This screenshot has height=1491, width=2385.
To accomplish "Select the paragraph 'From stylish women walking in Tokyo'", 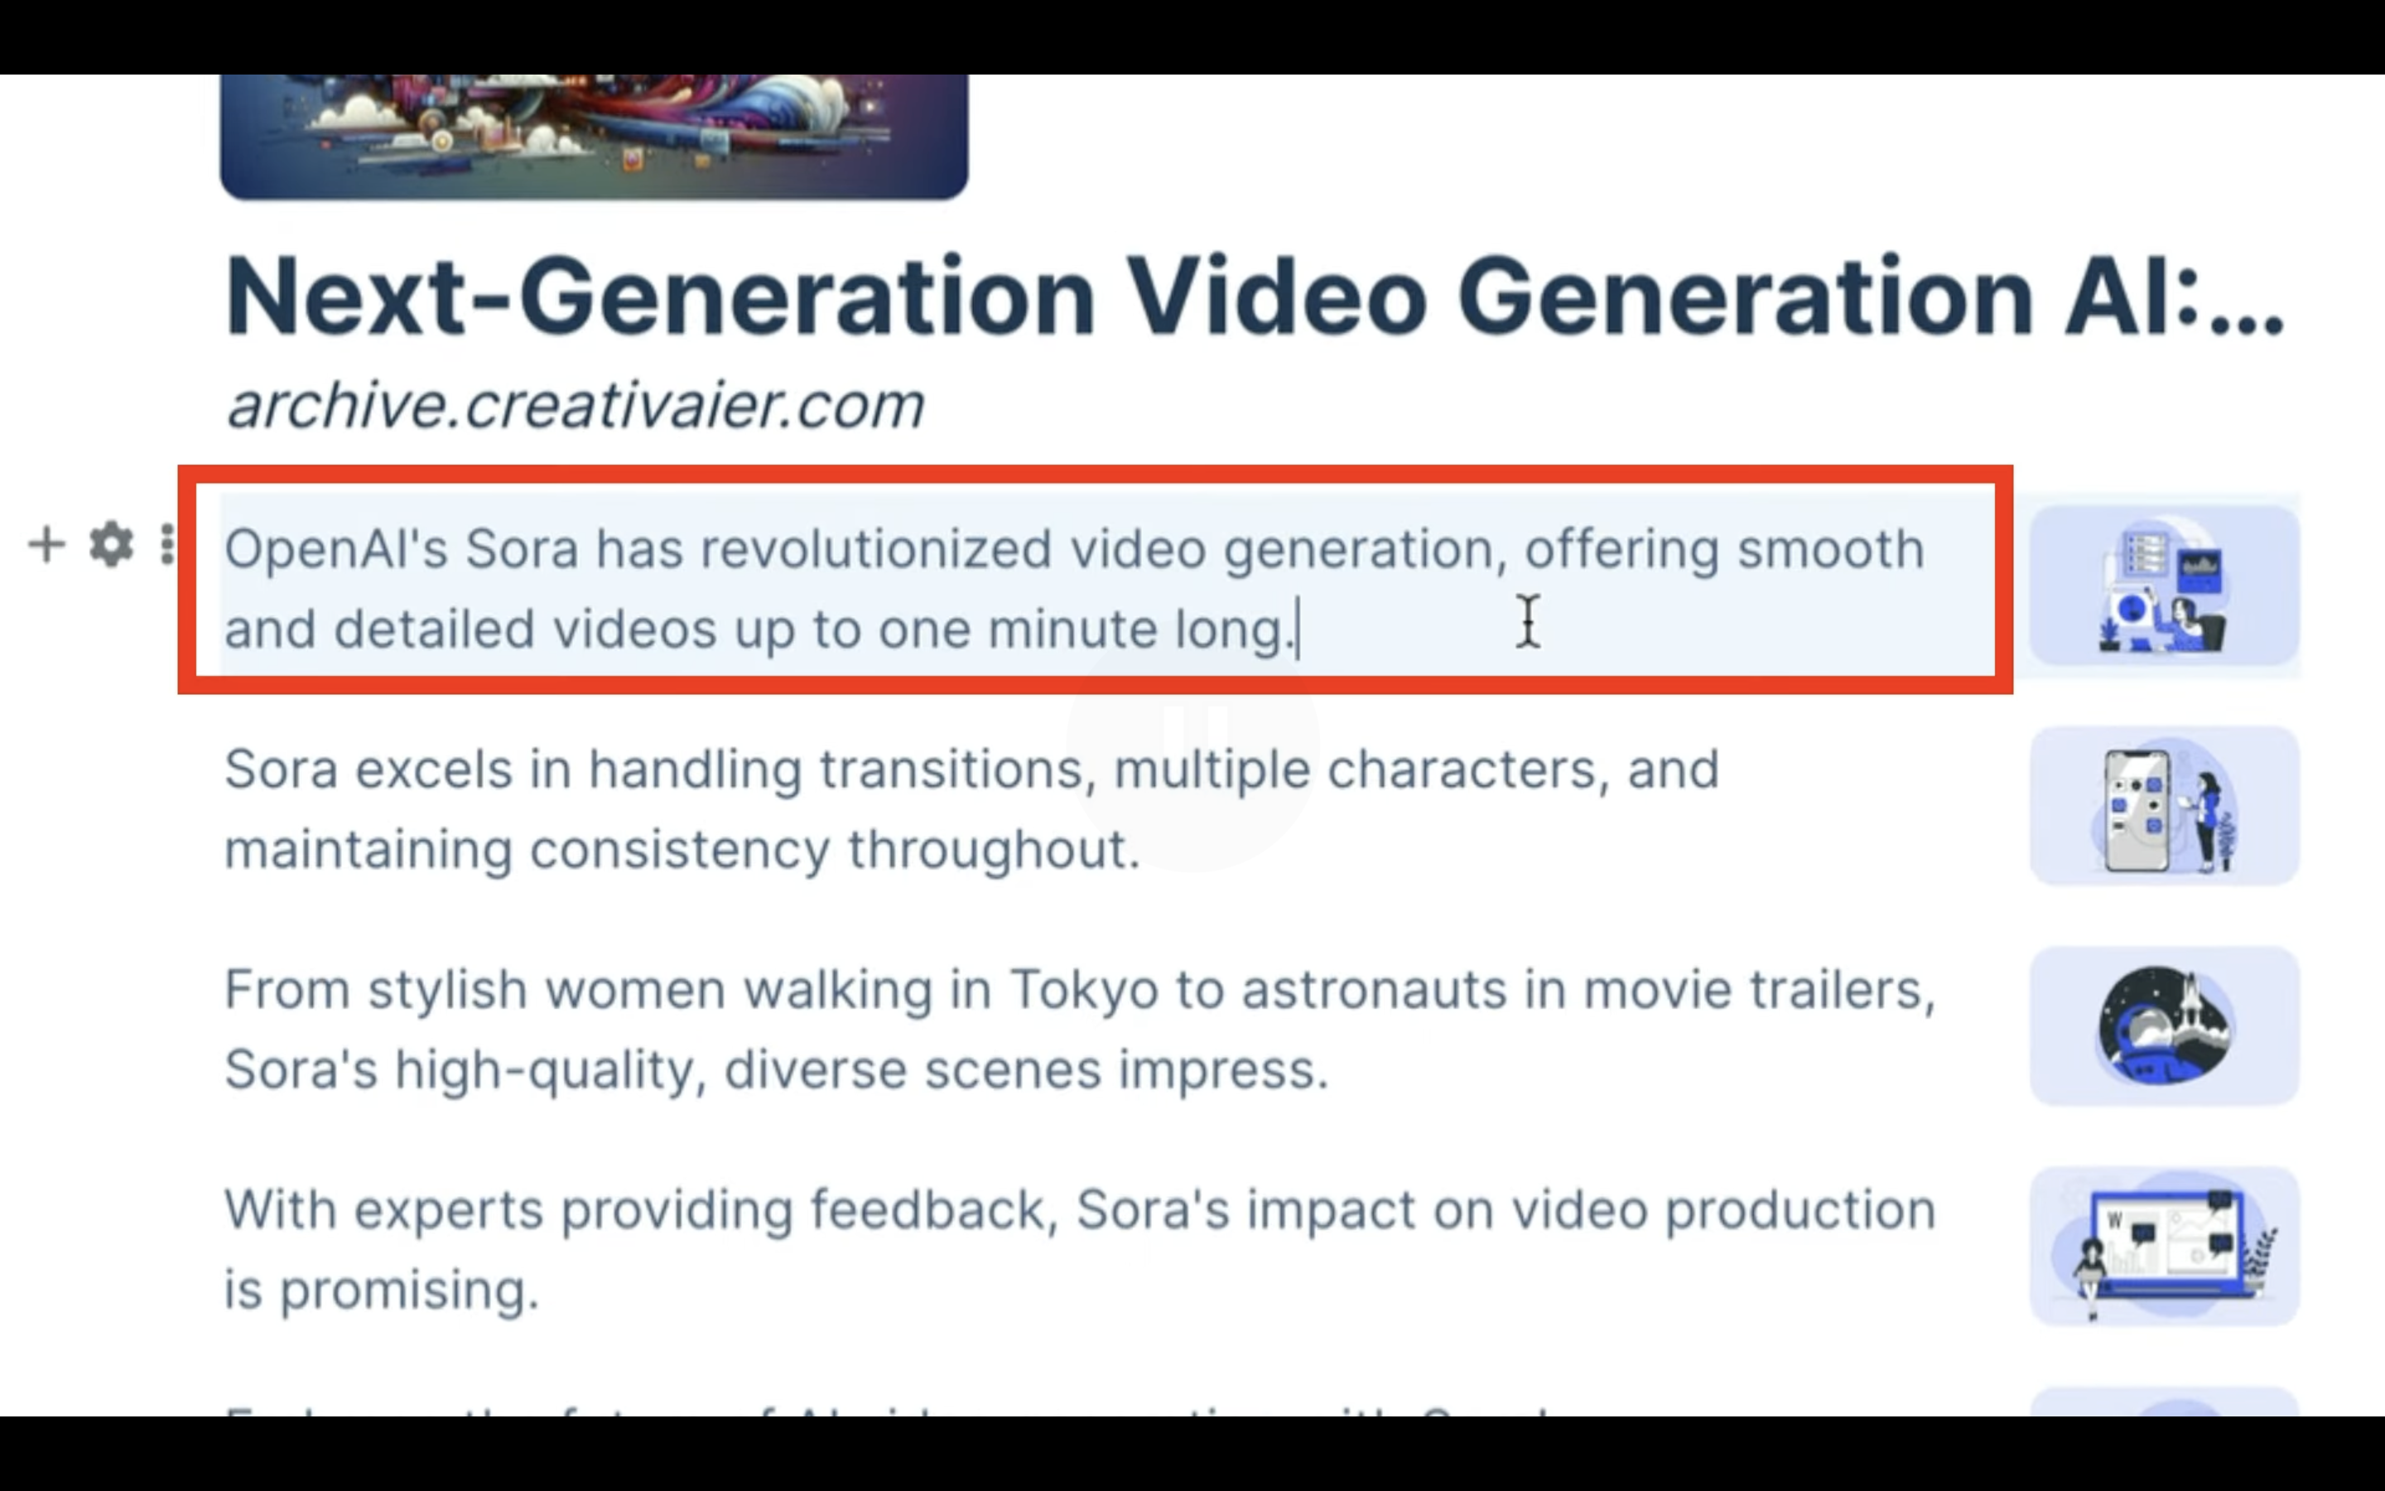I will (1080, 1030).
